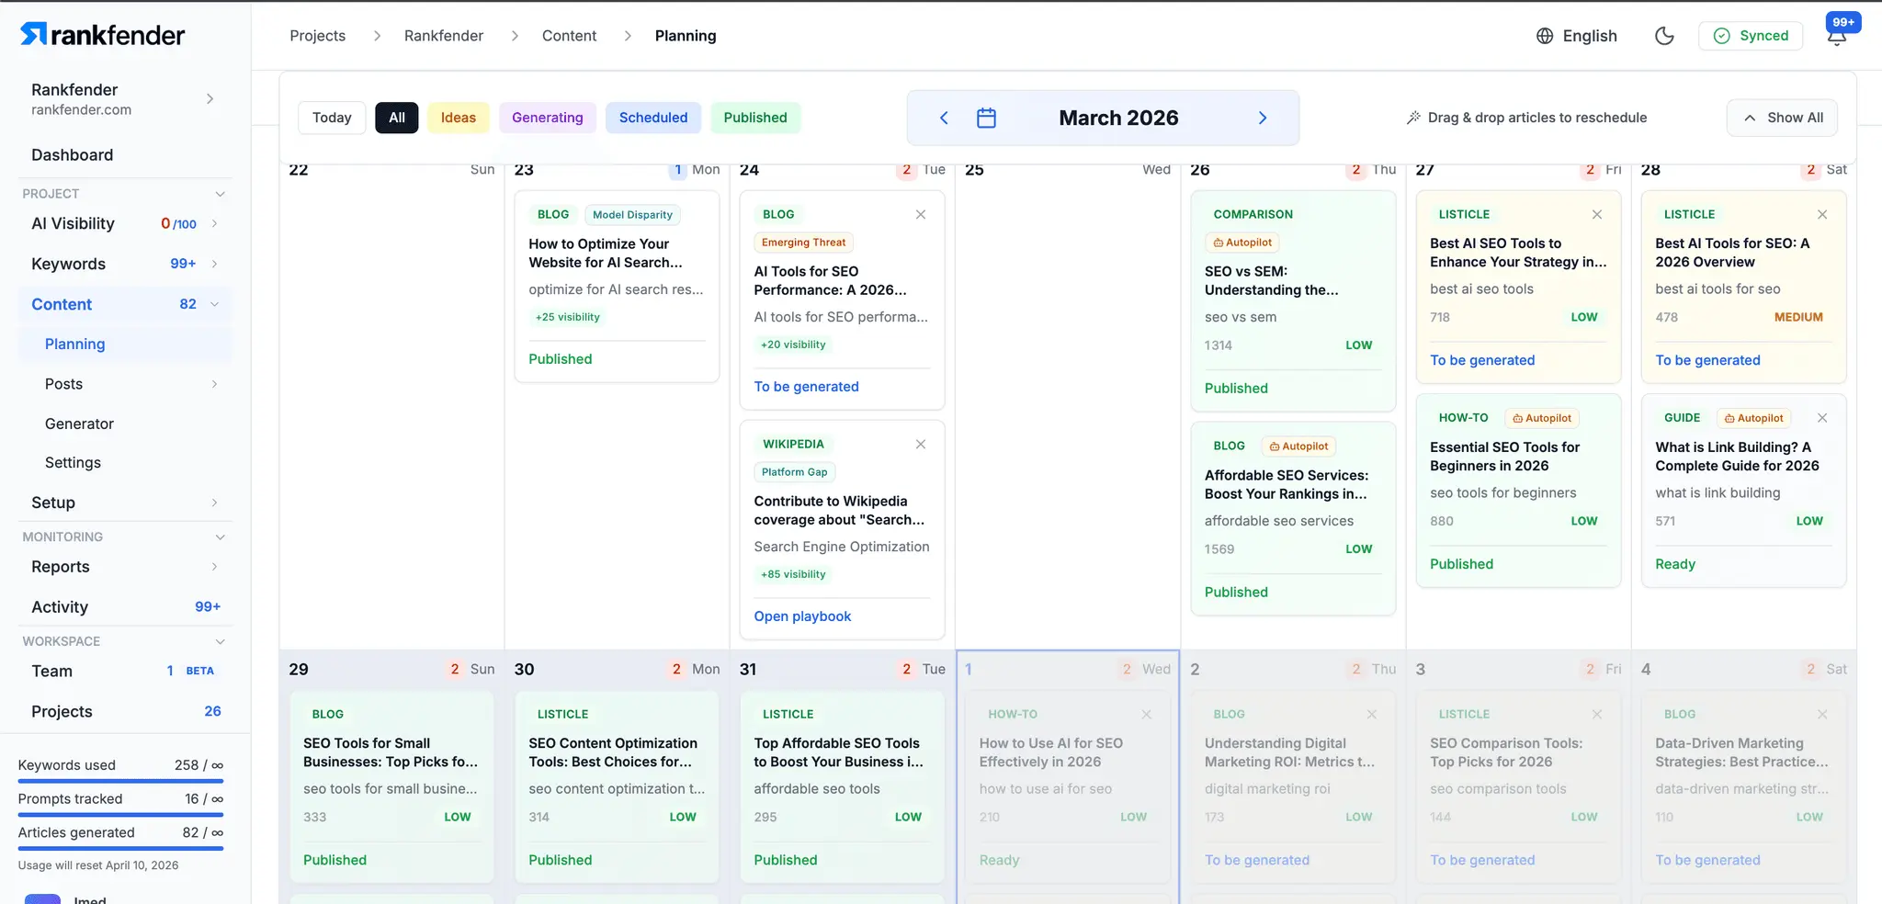Toggle dark mode moon icon

(1664, 36)
